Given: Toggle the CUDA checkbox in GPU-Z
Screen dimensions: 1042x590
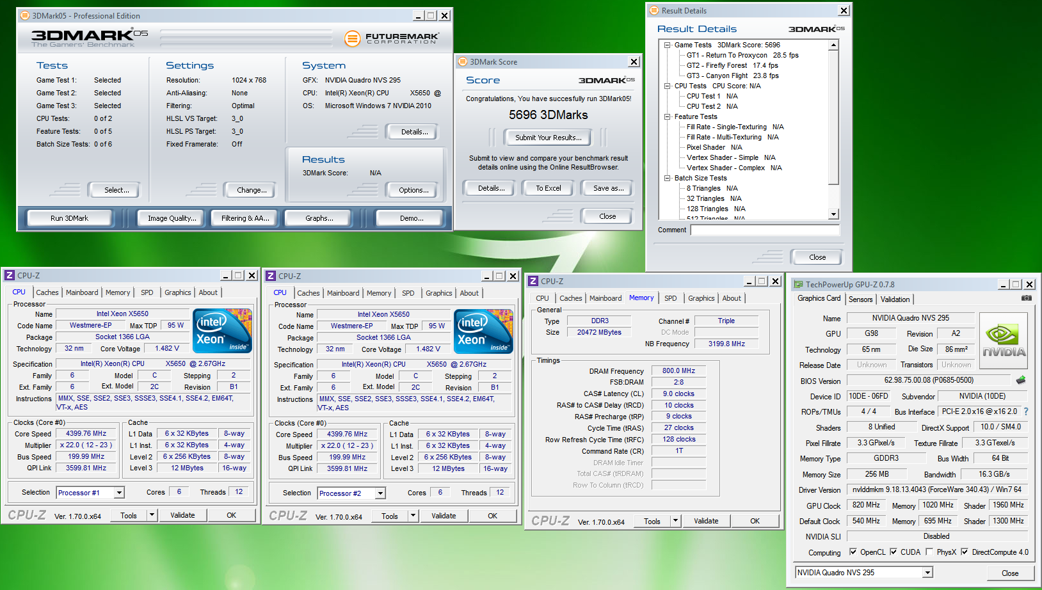Looking at the screenshot, I should [894, 552].
